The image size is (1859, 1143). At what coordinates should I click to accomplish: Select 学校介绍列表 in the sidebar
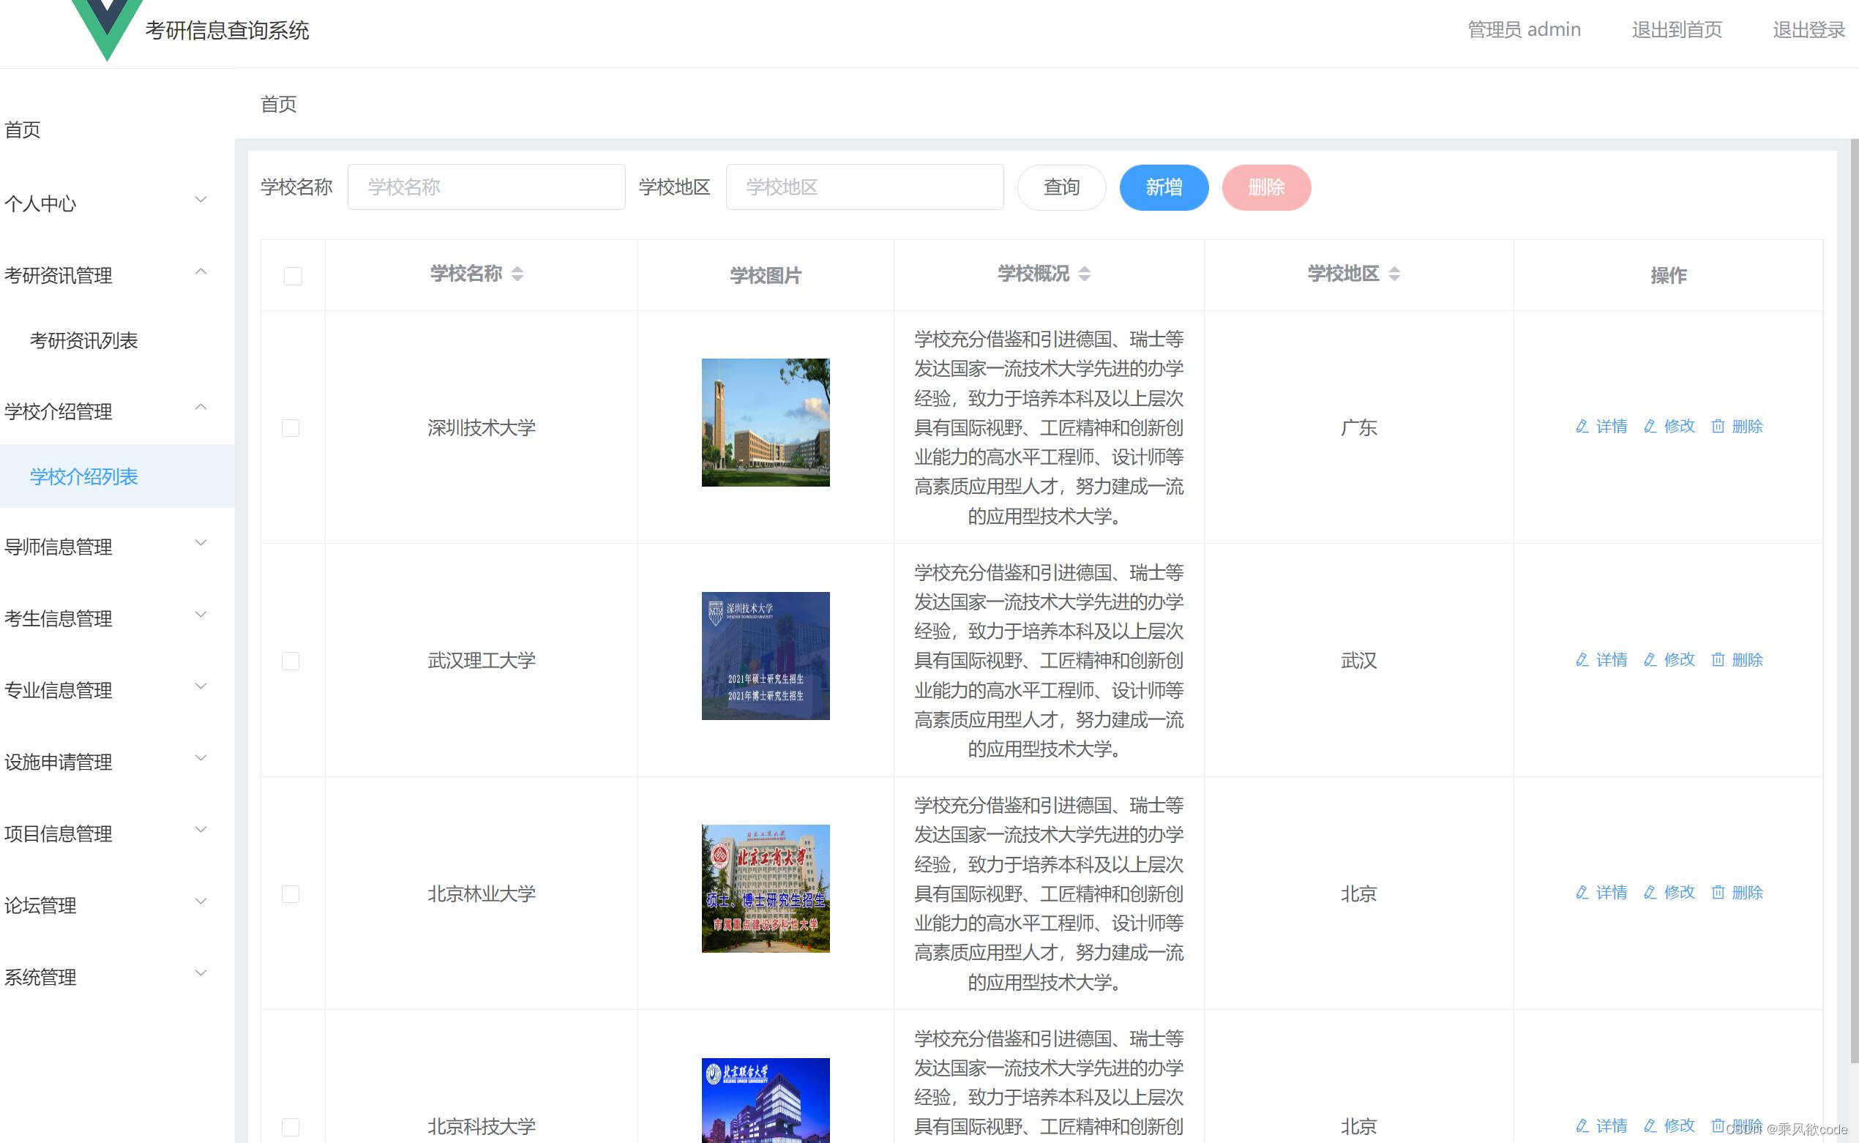[x=83, y=477]
